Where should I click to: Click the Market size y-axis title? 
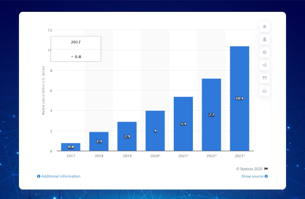click(x=43, y=90)
